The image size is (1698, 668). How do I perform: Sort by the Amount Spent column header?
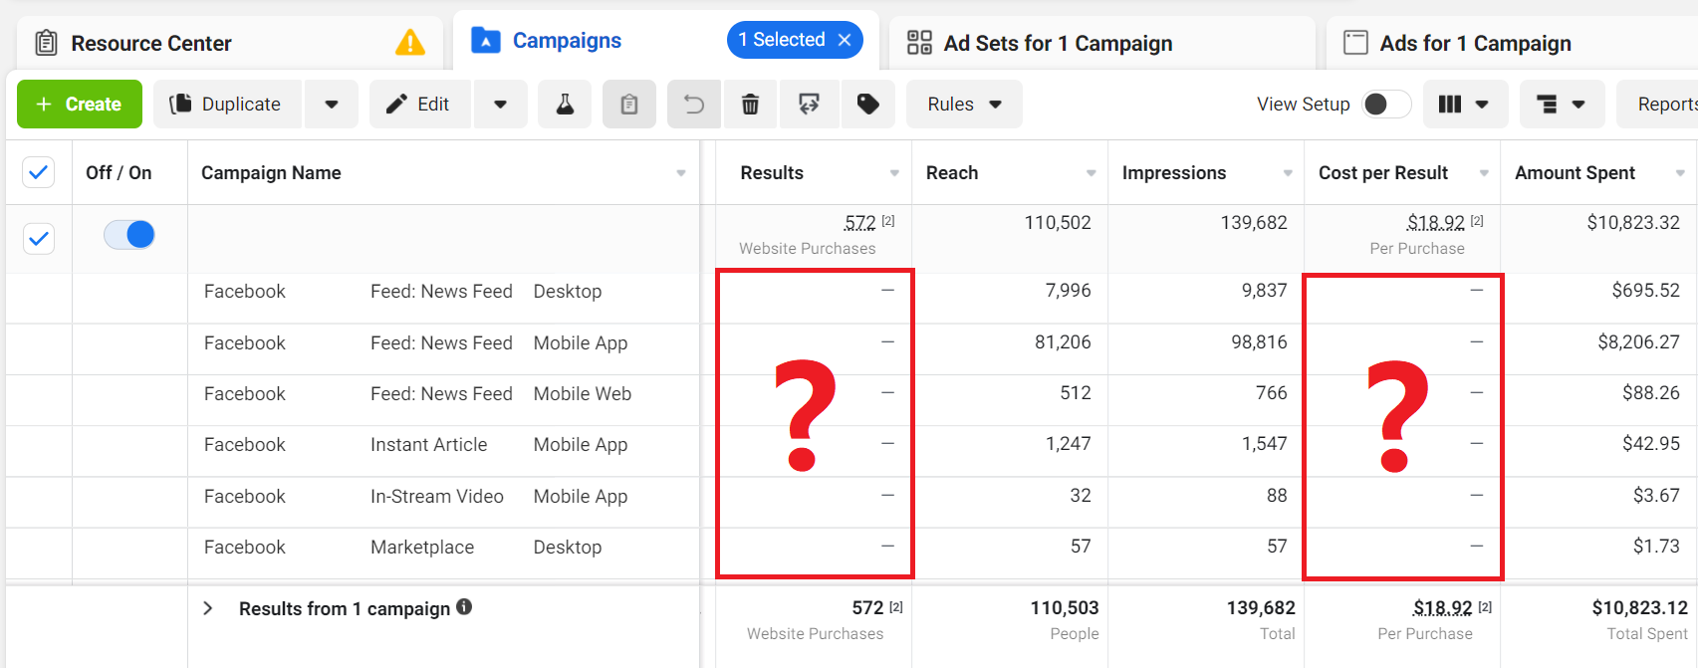(x=1575, y=173)
